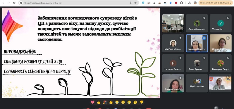234x109 pixels.
Task: Open the picture extension icon
Action: click(x=149, y=3)
